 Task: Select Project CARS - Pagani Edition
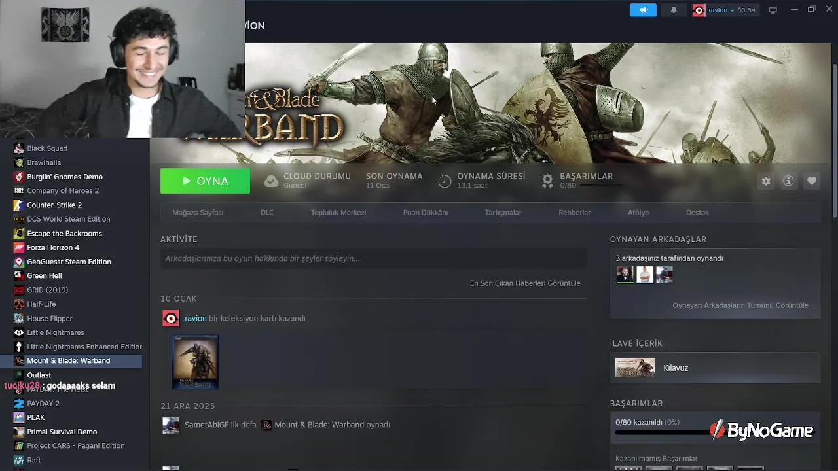coord(71,446)
